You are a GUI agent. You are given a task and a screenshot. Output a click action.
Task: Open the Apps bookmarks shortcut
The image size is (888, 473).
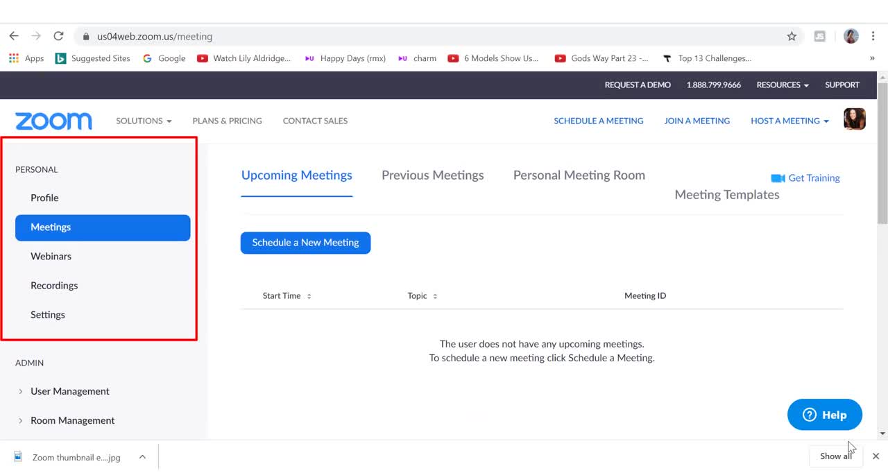26,58
